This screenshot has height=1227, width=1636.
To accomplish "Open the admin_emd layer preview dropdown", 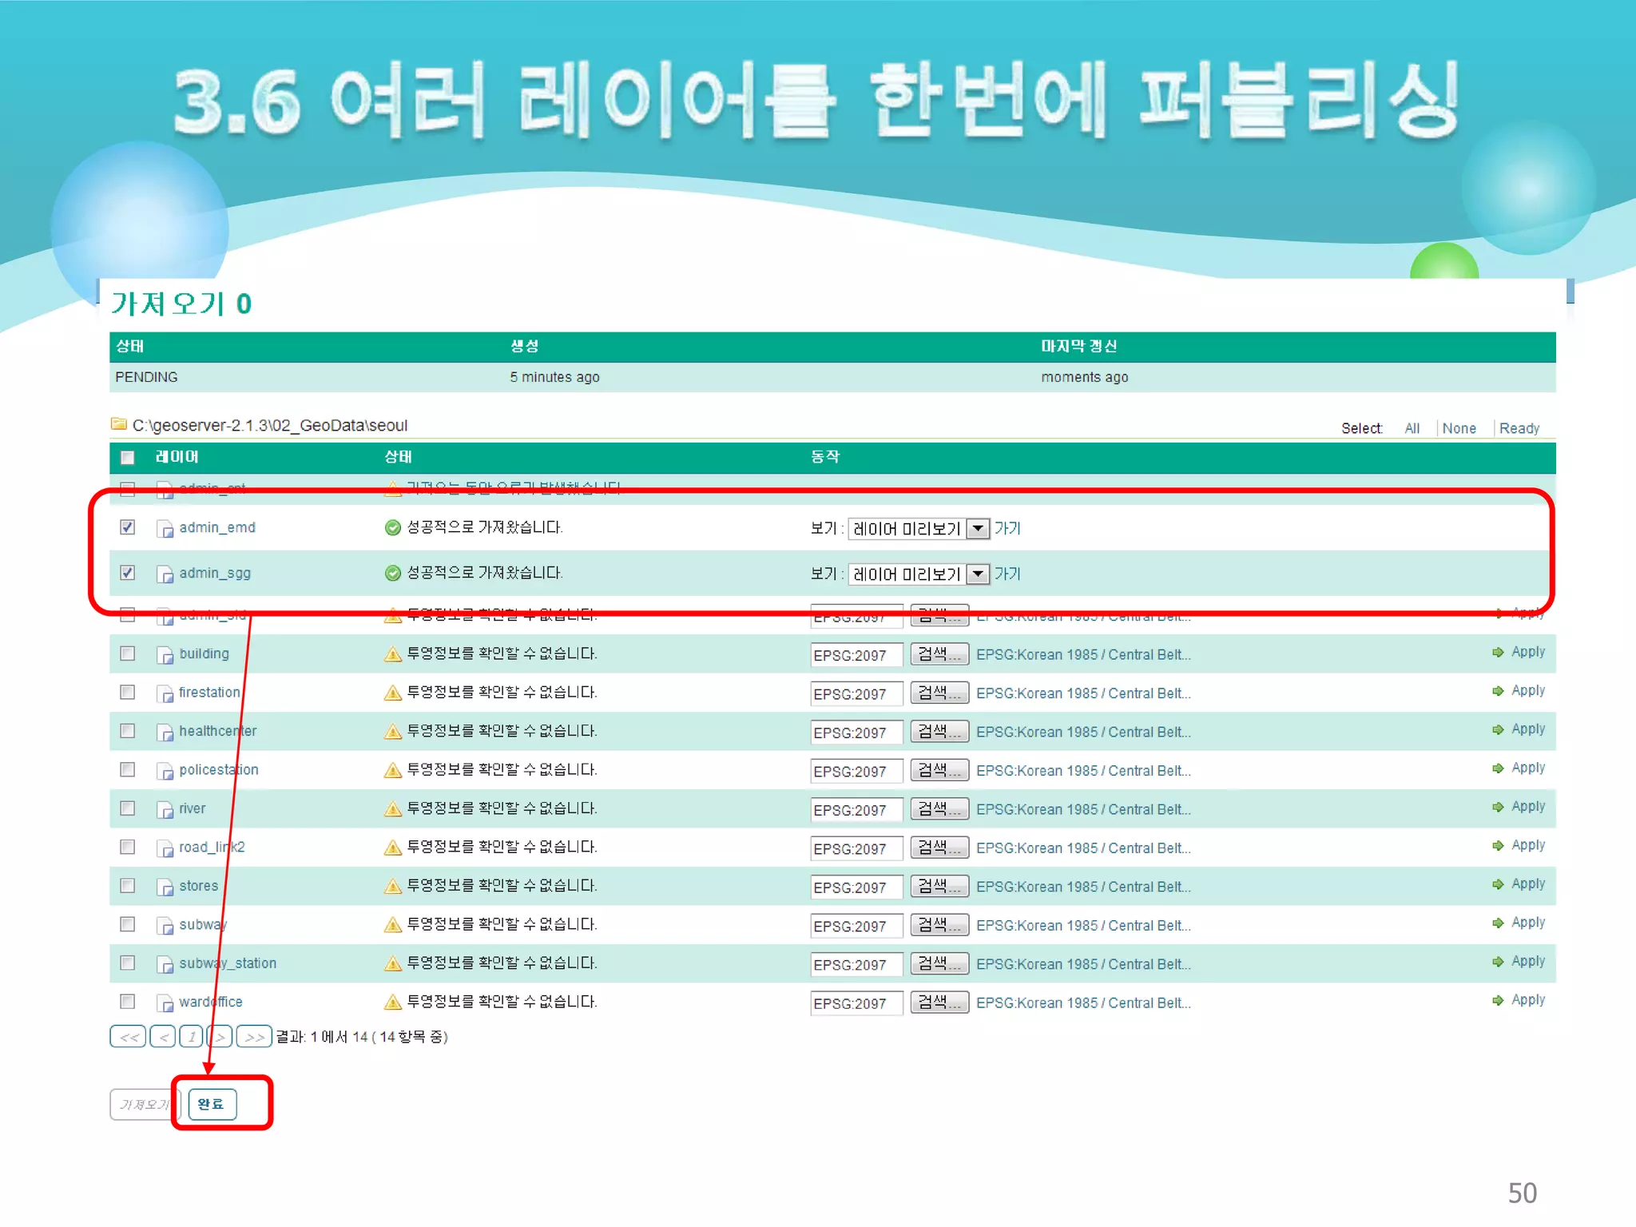I will click(x=978, y=528).
